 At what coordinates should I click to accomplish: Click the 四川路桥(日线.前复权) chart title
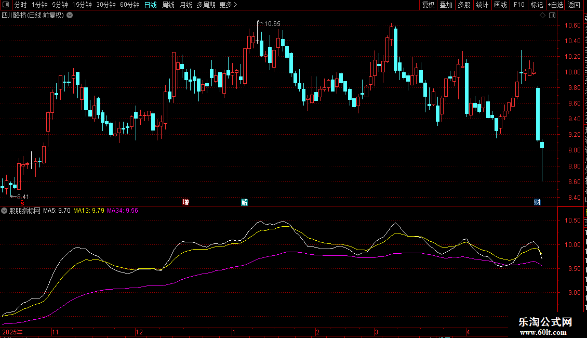(x=33, y=15)
